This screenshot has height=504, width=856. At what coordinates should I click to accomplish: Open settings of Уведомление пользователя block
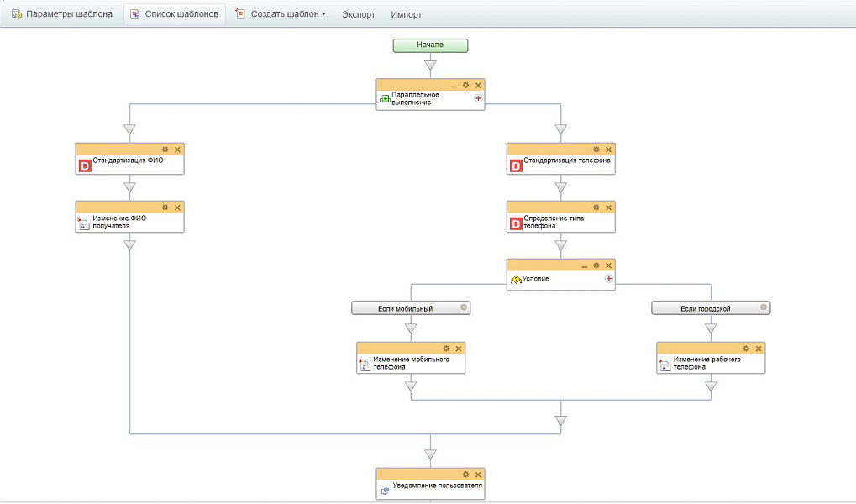click(x=466, y=475)
